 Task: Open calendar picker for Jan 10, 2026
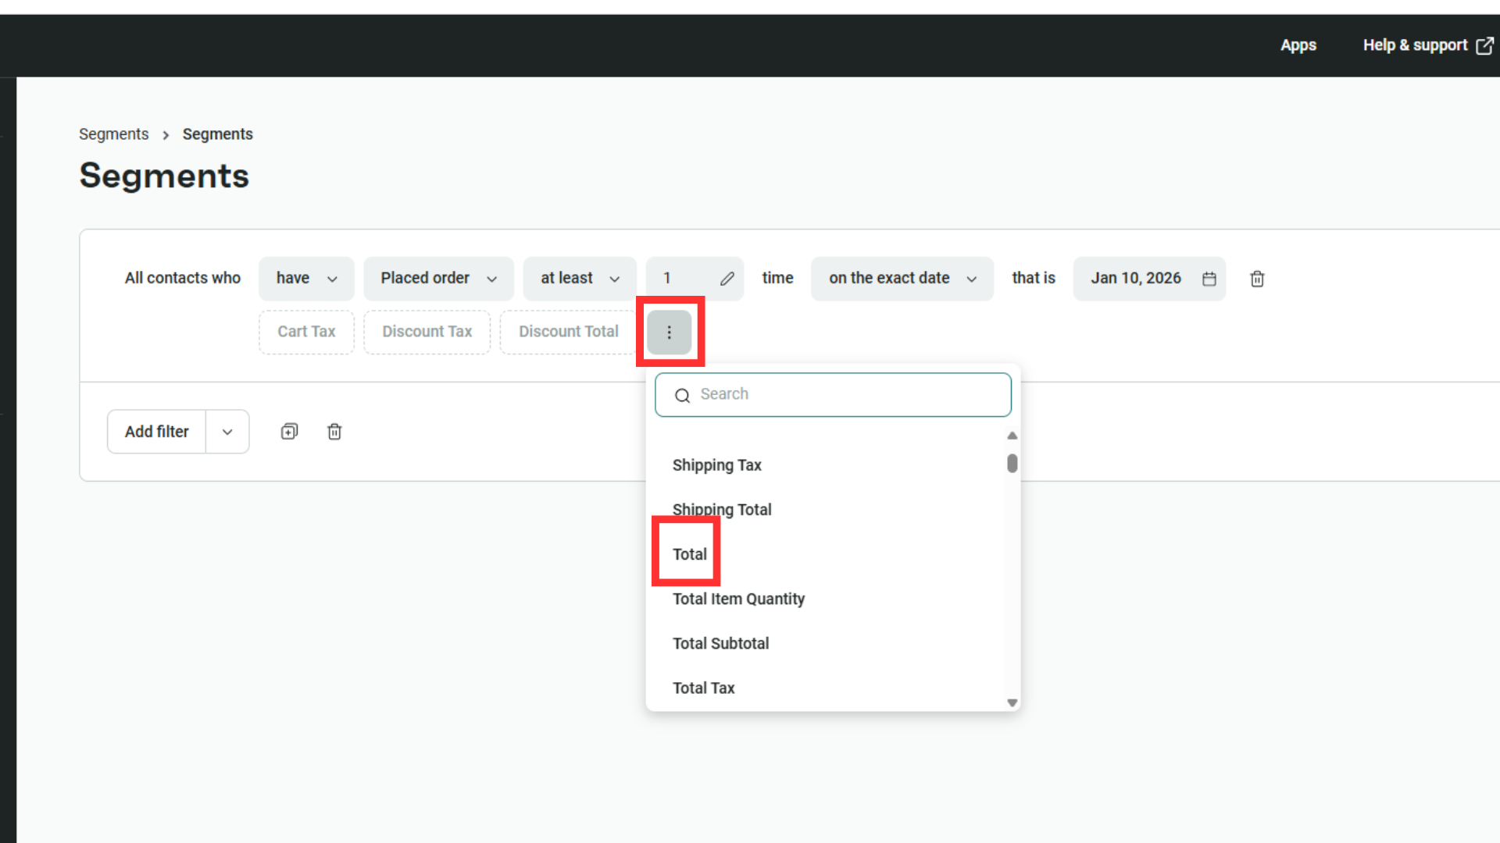coord(1209,279)
